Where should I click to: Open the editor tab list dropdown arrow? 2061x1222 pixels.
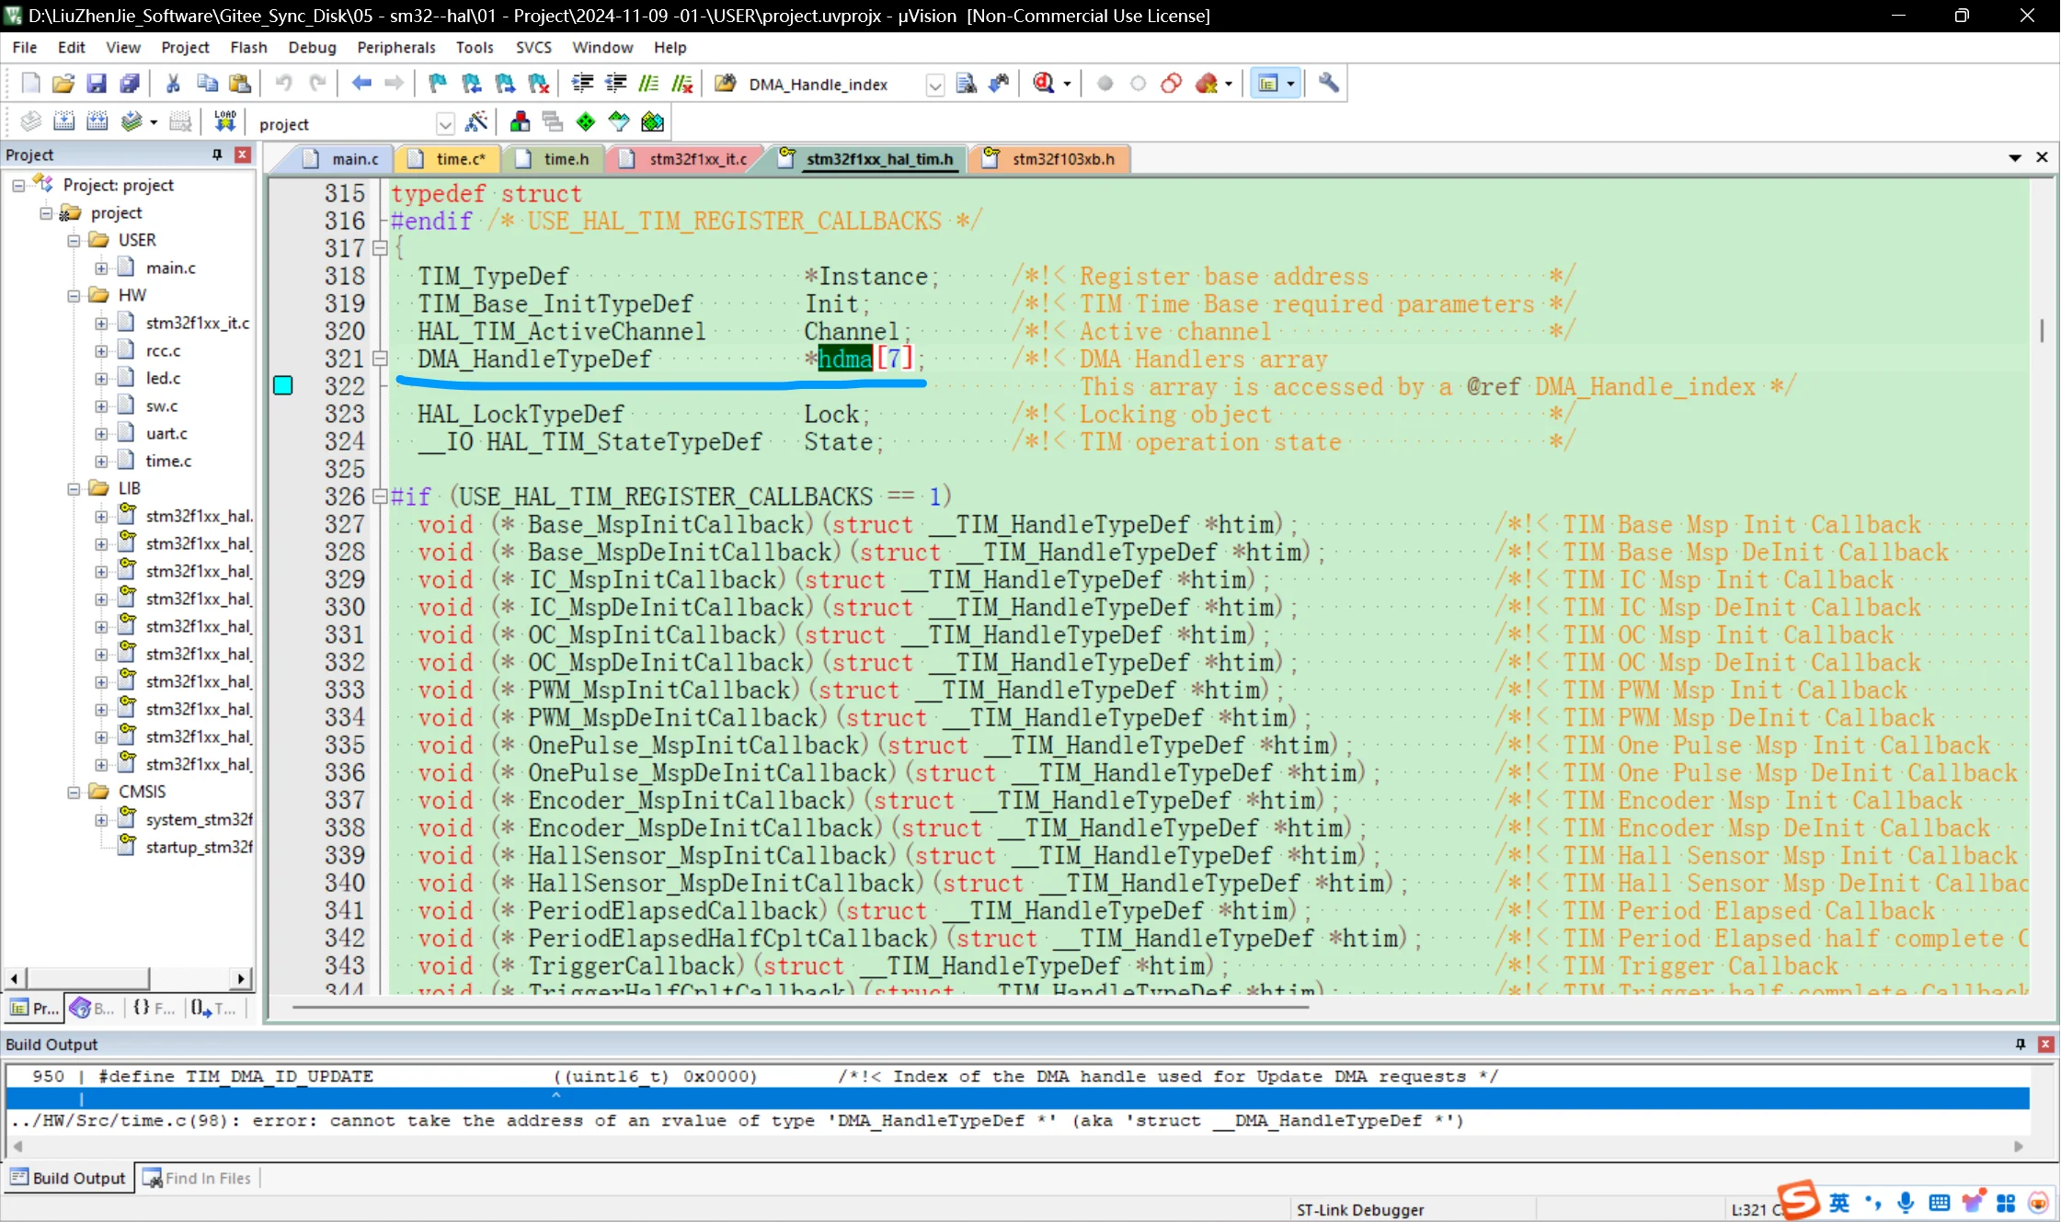click(x=2015, y=158)
